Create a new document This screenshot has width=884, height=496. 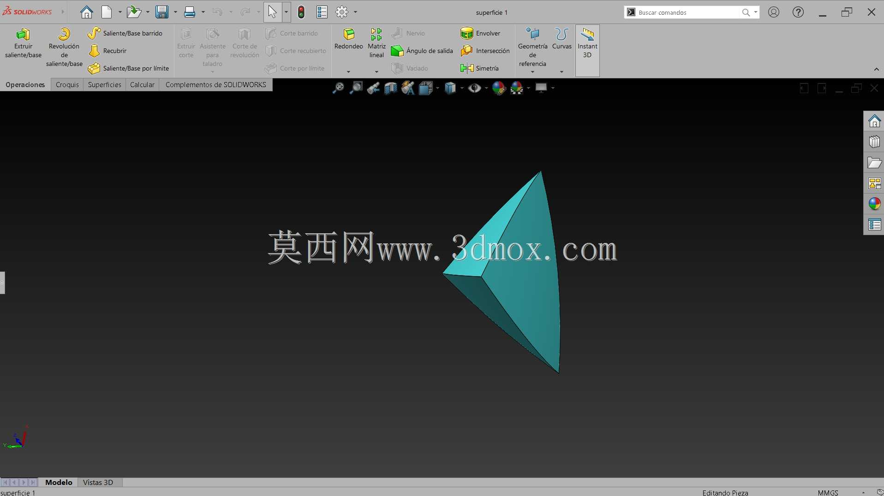(x=107, y=12)
